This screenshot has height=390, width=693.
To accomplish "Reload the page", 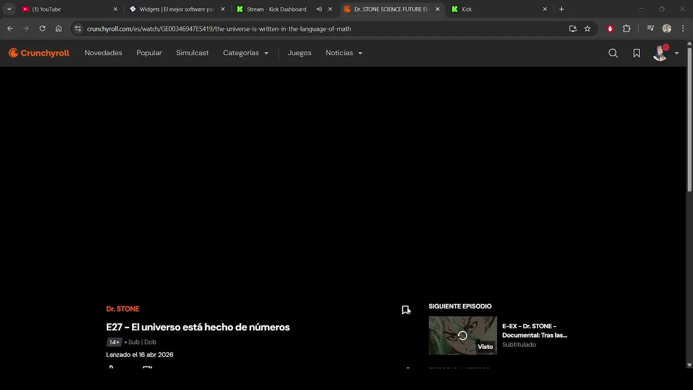I will click(x=42, y=29).
